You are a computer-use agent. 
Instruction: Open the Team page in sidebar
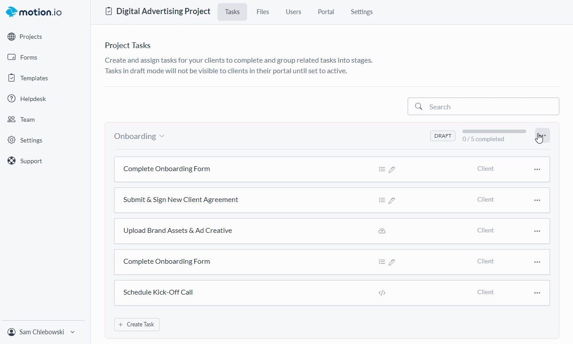[27, 120]
